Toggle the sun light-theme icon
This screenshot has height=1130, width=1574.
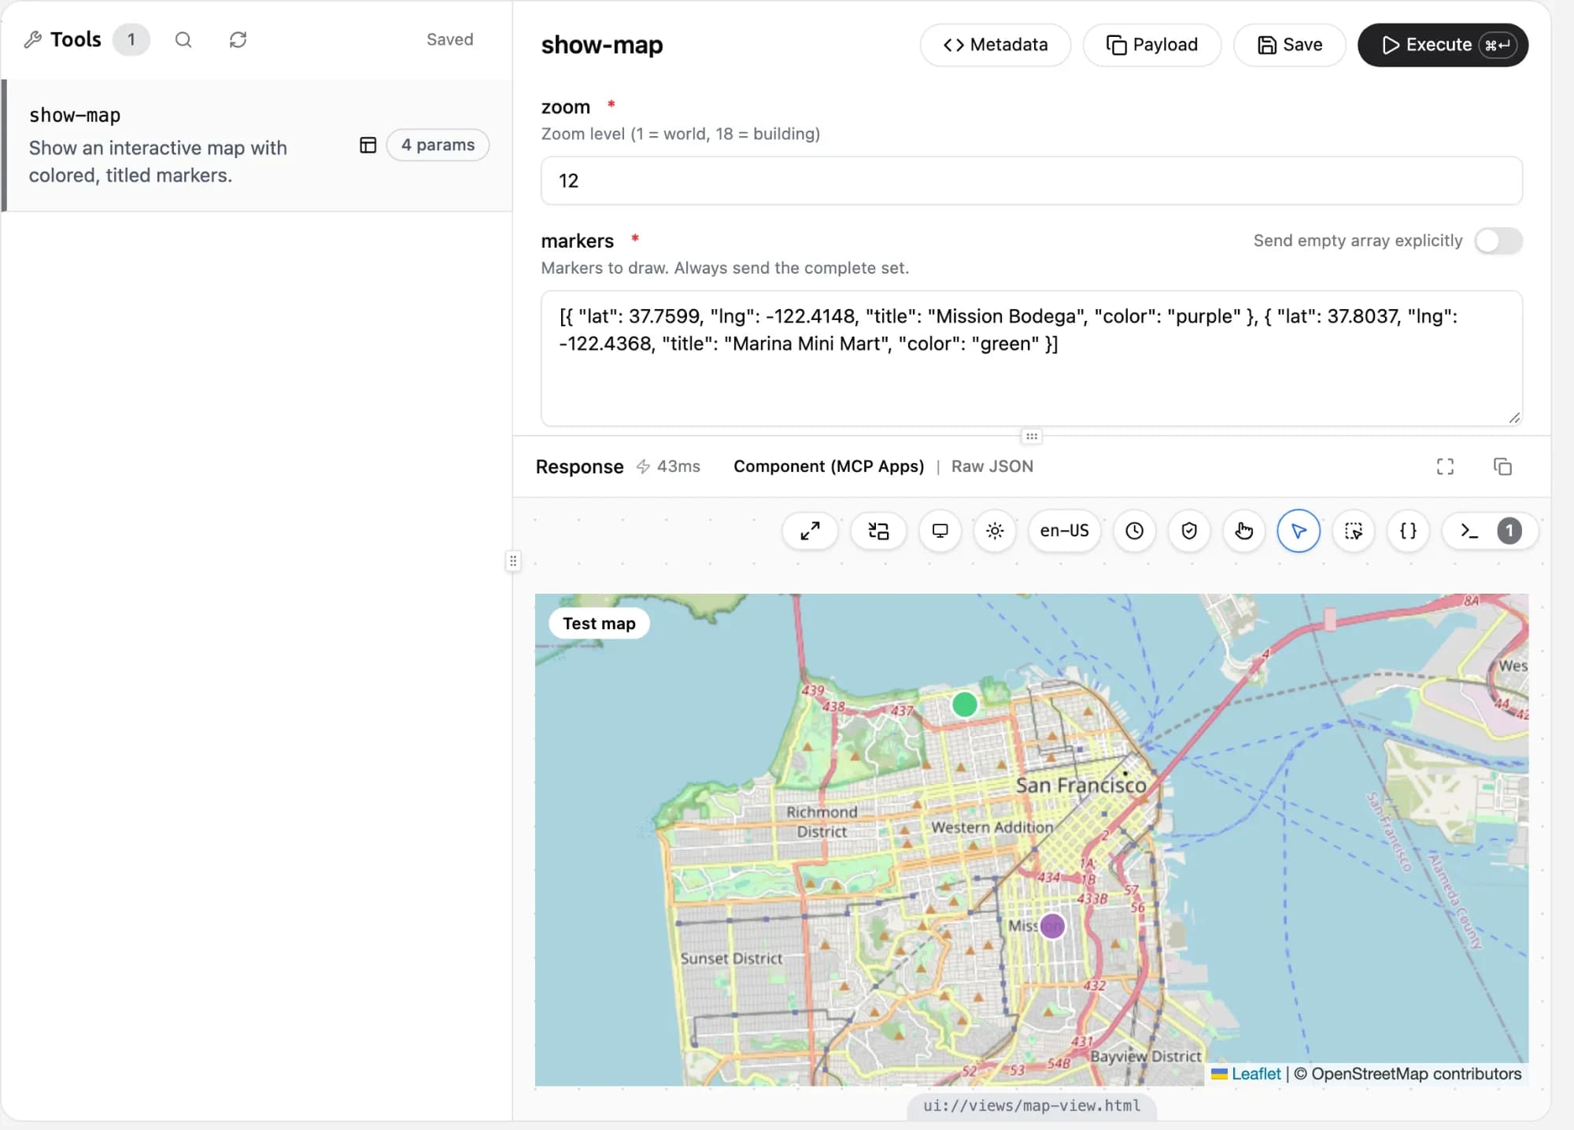pyautogui.click(x=995, y=531)
